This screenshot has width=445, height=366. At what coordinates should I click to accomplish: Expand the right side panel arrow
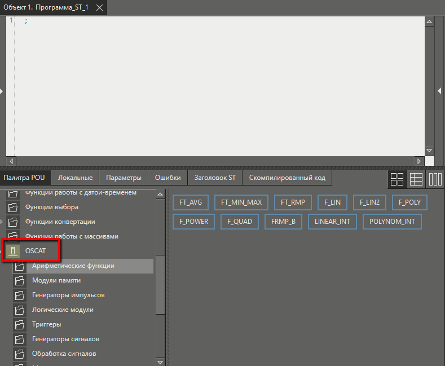(x=439, y=91)
